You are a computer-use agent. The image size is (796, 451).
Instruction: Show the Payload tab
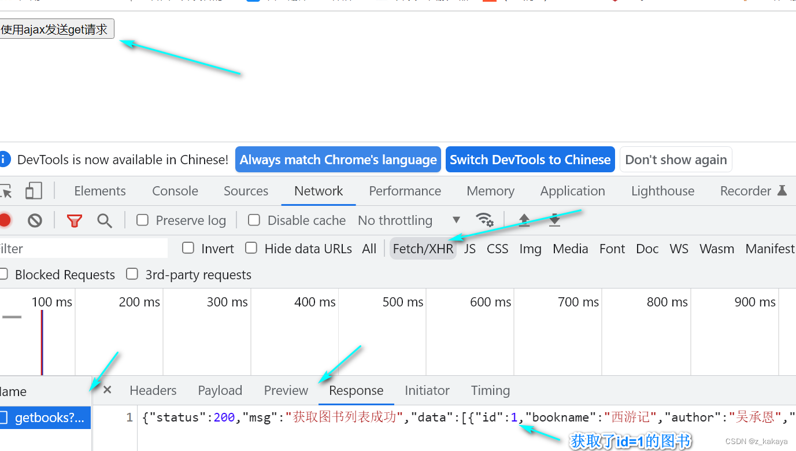[220, 390]
